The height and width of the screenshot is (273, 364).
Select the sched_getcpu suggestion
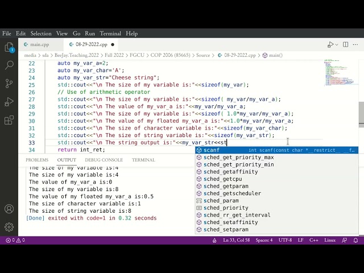(x=277, y=179)
